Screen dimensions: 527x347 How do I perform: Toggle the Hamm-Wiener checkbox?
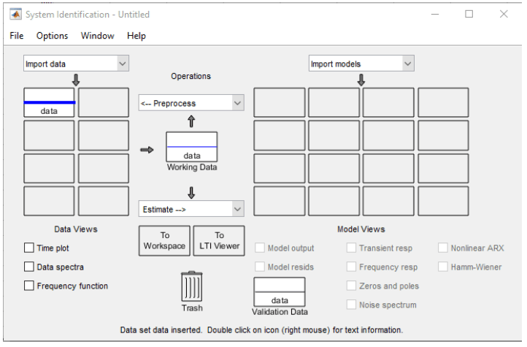(443, 267)
